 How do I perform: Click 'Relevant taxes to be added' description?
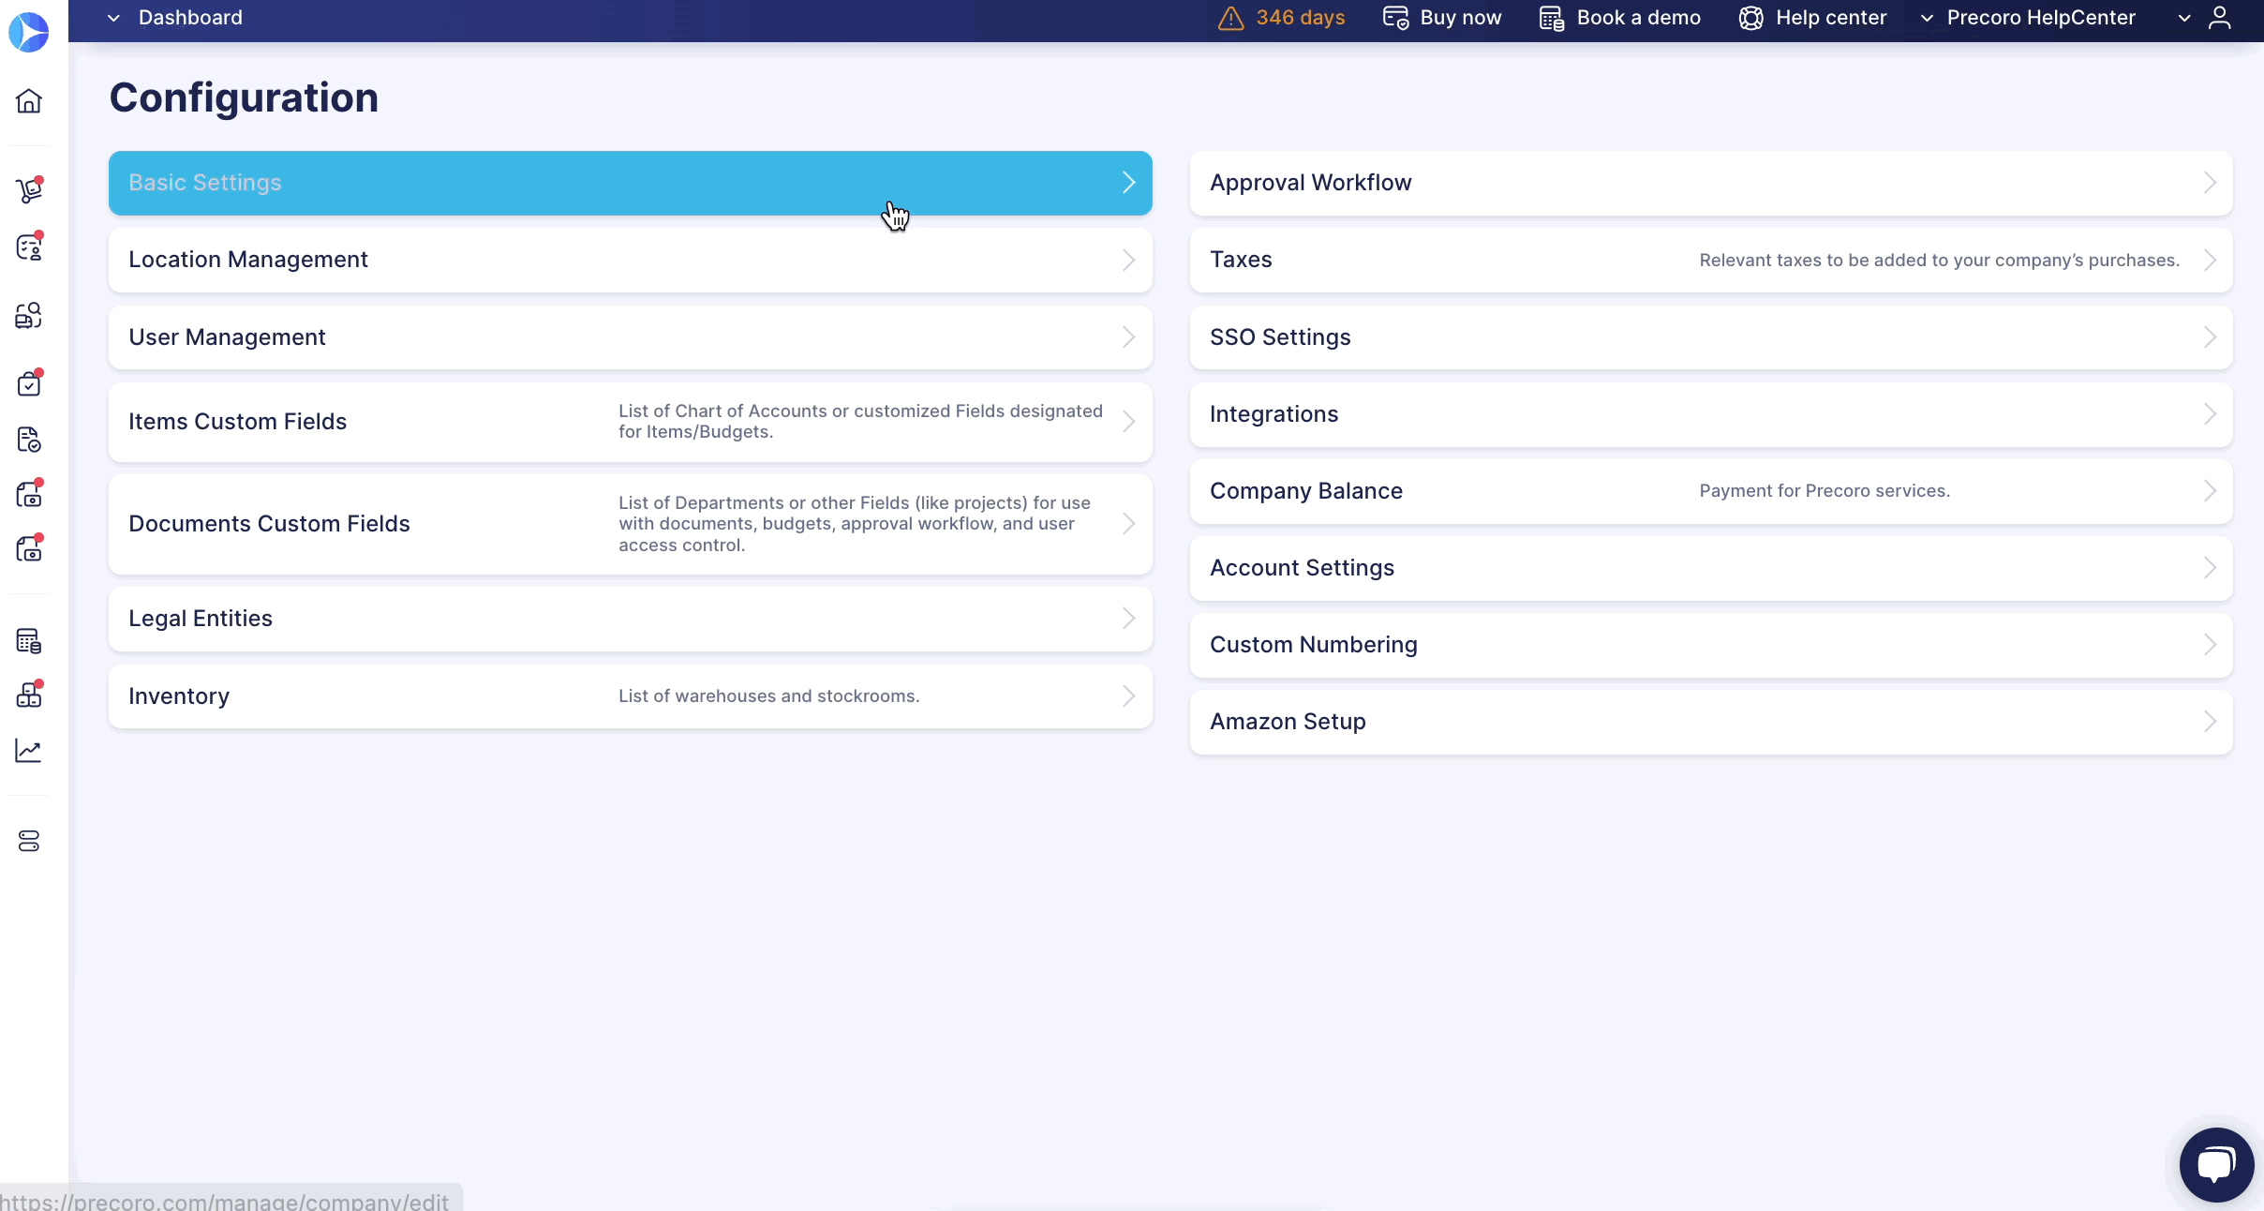(x=1940, y=261)
